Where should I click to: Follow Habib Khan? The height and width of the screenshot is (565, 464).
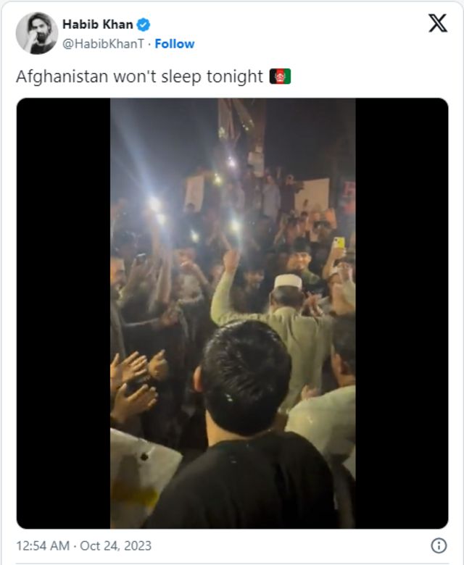point(175,44)
